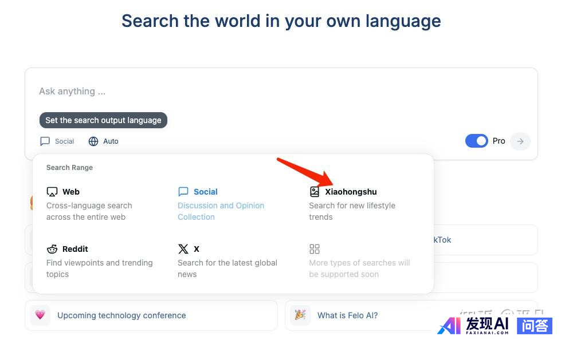561x340 pixels.
Task: Click the Reddit alien icon
Action: pos(52,249)
